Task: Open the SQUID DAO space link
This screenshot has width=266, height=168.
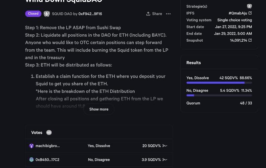Action: click(62, 14)
